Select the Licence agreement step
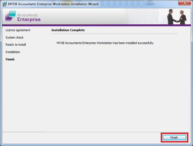The height and width of the screenshot is (146, 193). pyautogui.click(x=18, y=30)
